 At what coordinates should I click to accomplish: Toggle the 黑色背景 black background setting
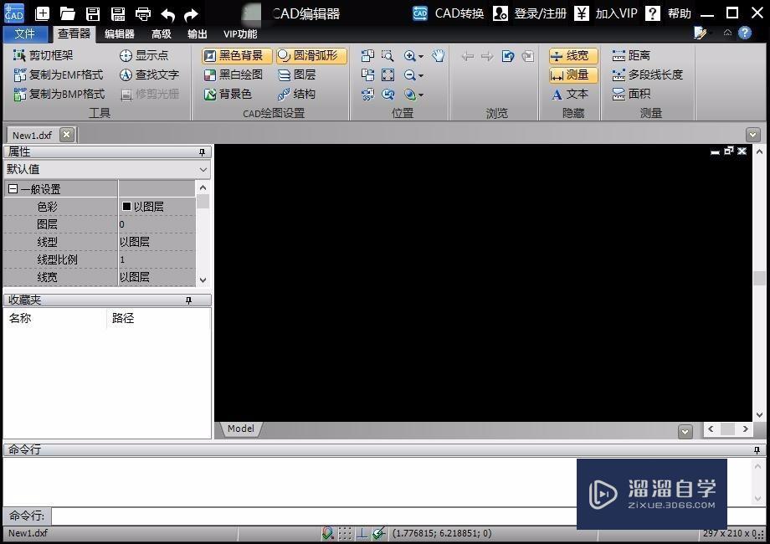coord(235,55)
